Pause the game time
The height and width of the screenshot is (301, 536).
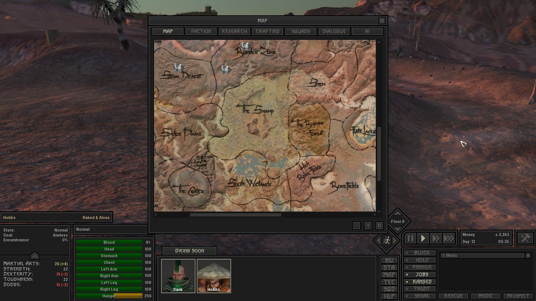410,238
